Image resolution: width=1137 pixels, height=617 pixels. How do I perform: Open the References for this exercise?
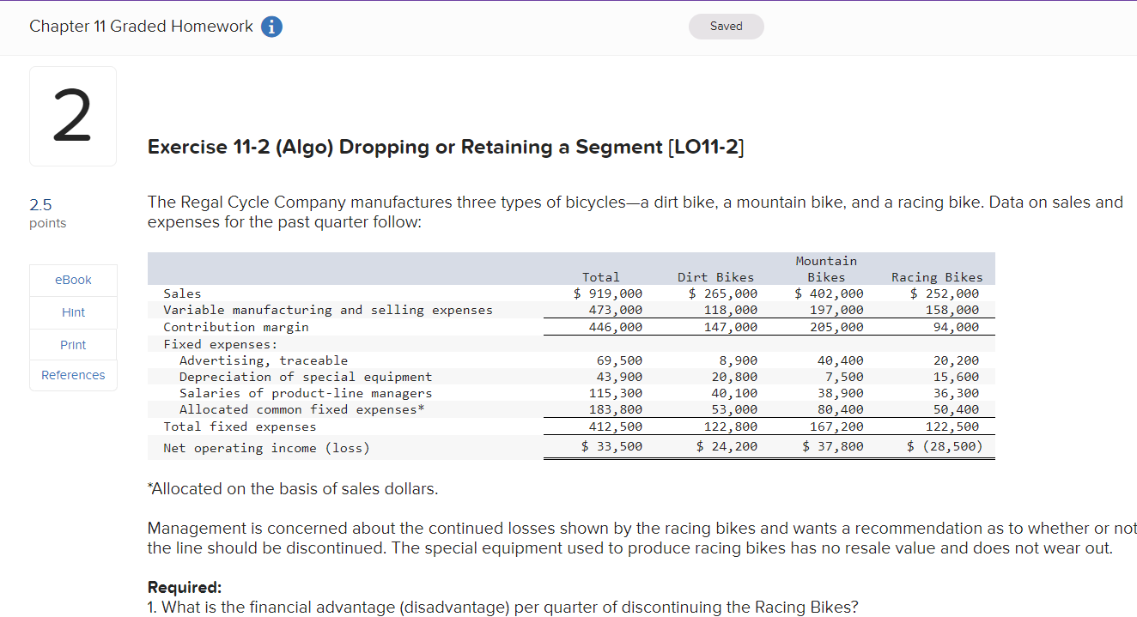[x=72, y=375]
